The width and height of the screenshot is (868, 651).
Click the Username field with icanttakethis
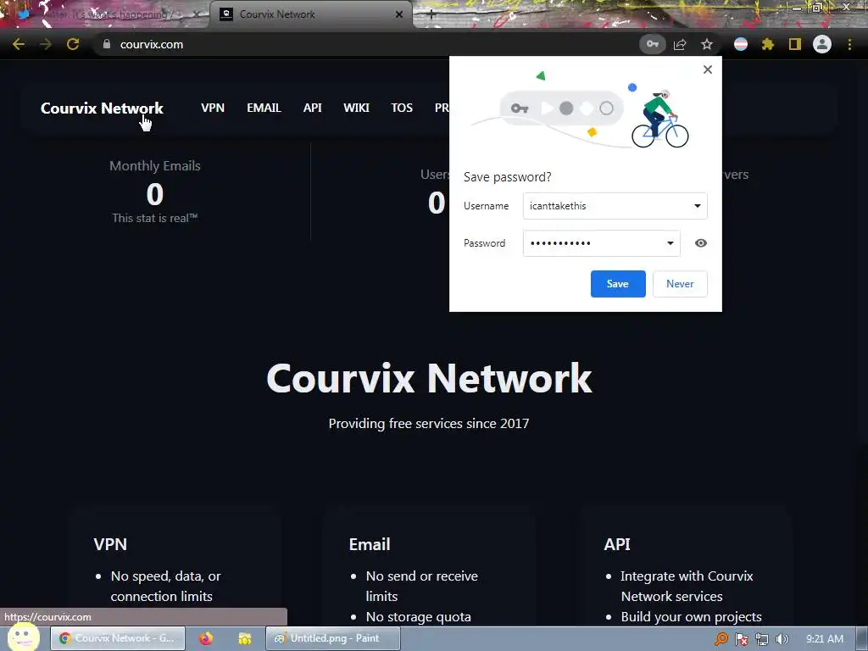click(x=615, y=206)
